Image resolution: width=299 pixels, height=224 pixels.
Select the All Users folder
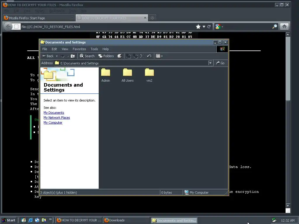(128, 75)
